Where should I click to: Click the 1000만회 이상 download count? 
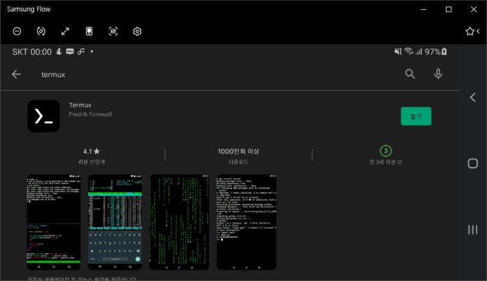coord(238,151)
